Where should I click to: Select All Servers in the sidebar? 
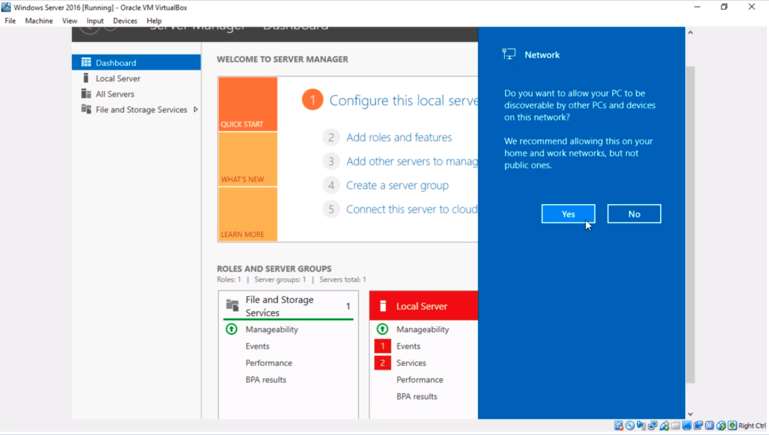tap(136, 94)
